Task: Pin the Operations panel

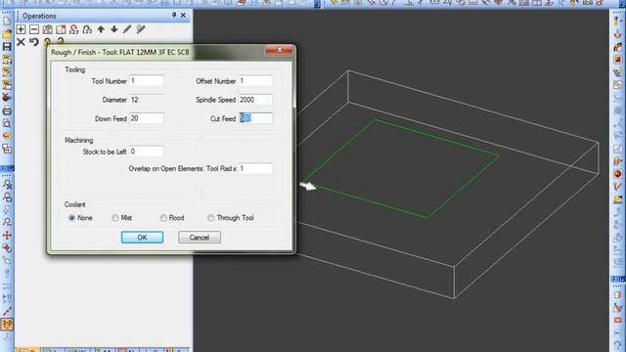Action: tap(174, 15)
